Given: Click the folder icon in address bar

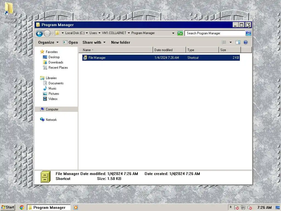Looking at the screenshot, I should pos(57,33).
